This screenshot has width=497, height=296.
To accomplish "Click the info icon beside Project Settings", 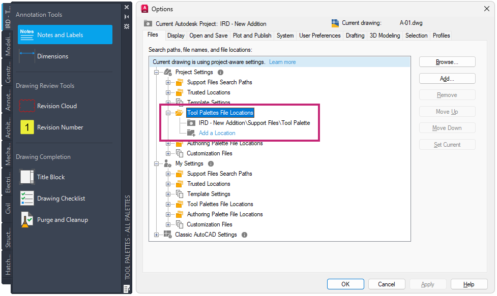I will click(221, 73).
